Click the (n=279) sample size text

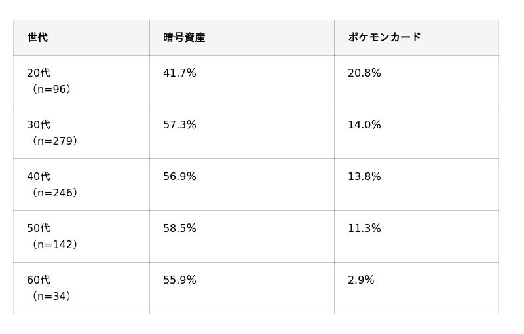coord(52,141)
